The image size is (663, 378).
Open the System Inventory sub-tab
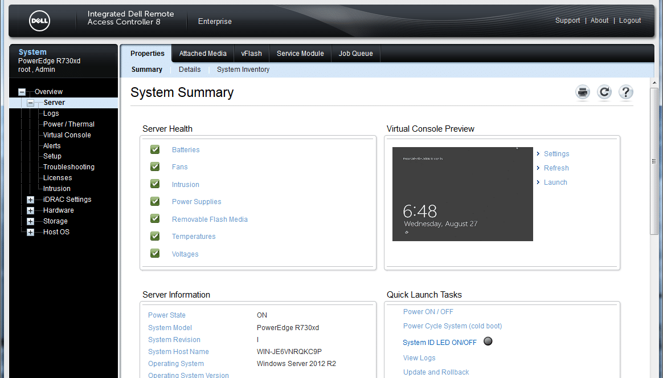(243, 70)
